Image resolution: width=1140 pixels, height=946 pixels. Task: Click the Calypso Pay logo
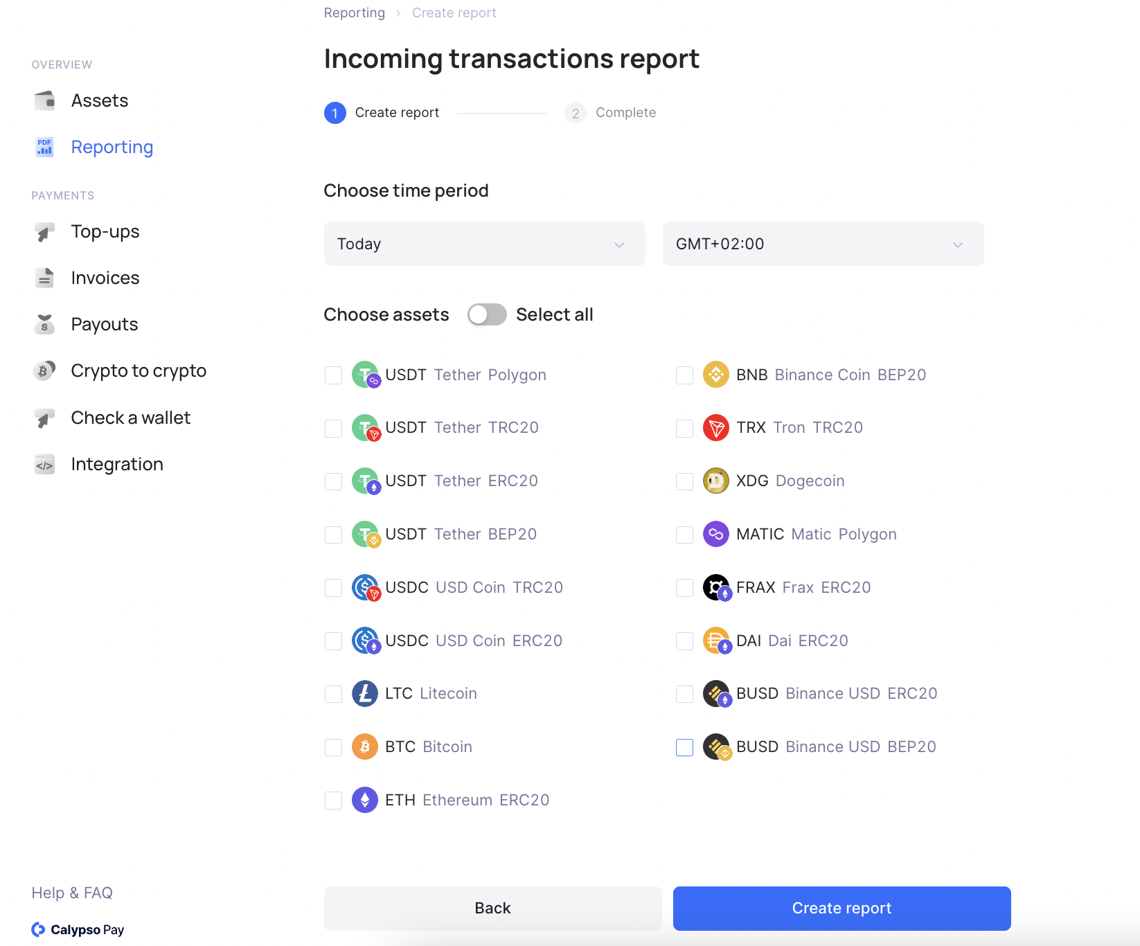[78, 929]
